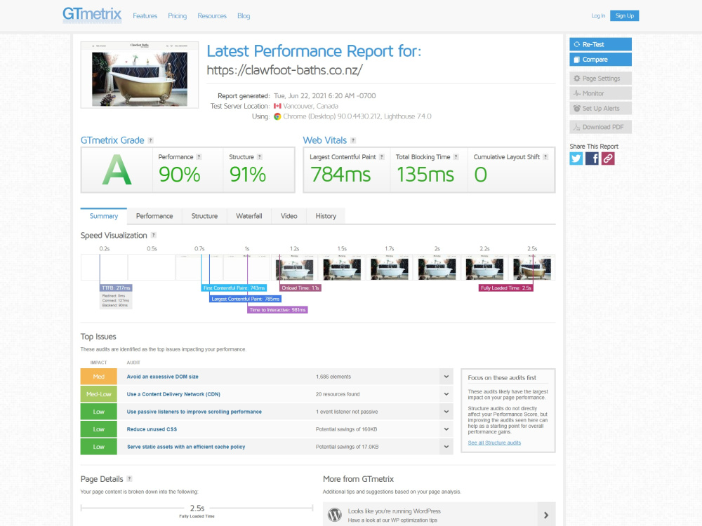Expand passive listeners audit row
Image resolution: width=702 pixels, height=526 pixels.
pyautogui.click(x=446, y=412)
